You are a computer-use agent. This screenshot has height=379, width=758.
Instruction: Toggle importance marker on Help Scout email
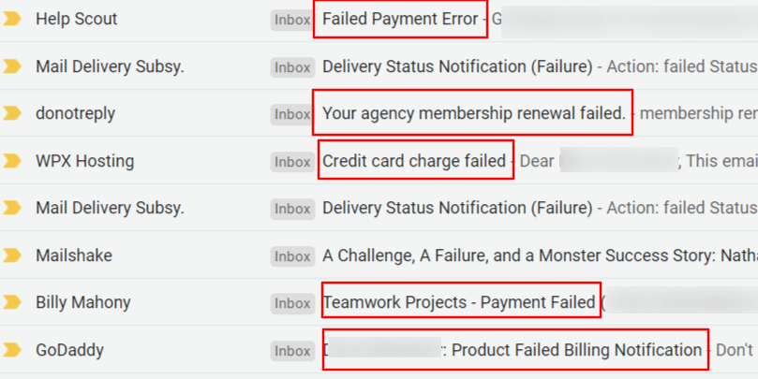[12, 19]
